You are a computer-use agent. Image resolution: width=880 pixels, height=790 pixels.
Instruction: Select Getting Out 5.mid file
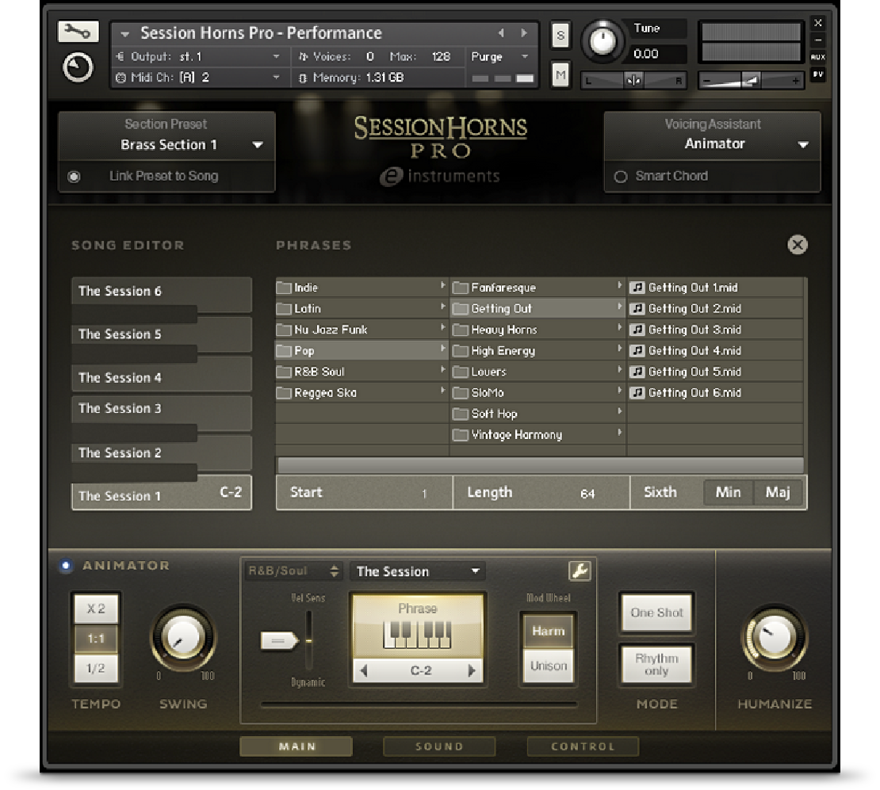[x=716, y=372]
